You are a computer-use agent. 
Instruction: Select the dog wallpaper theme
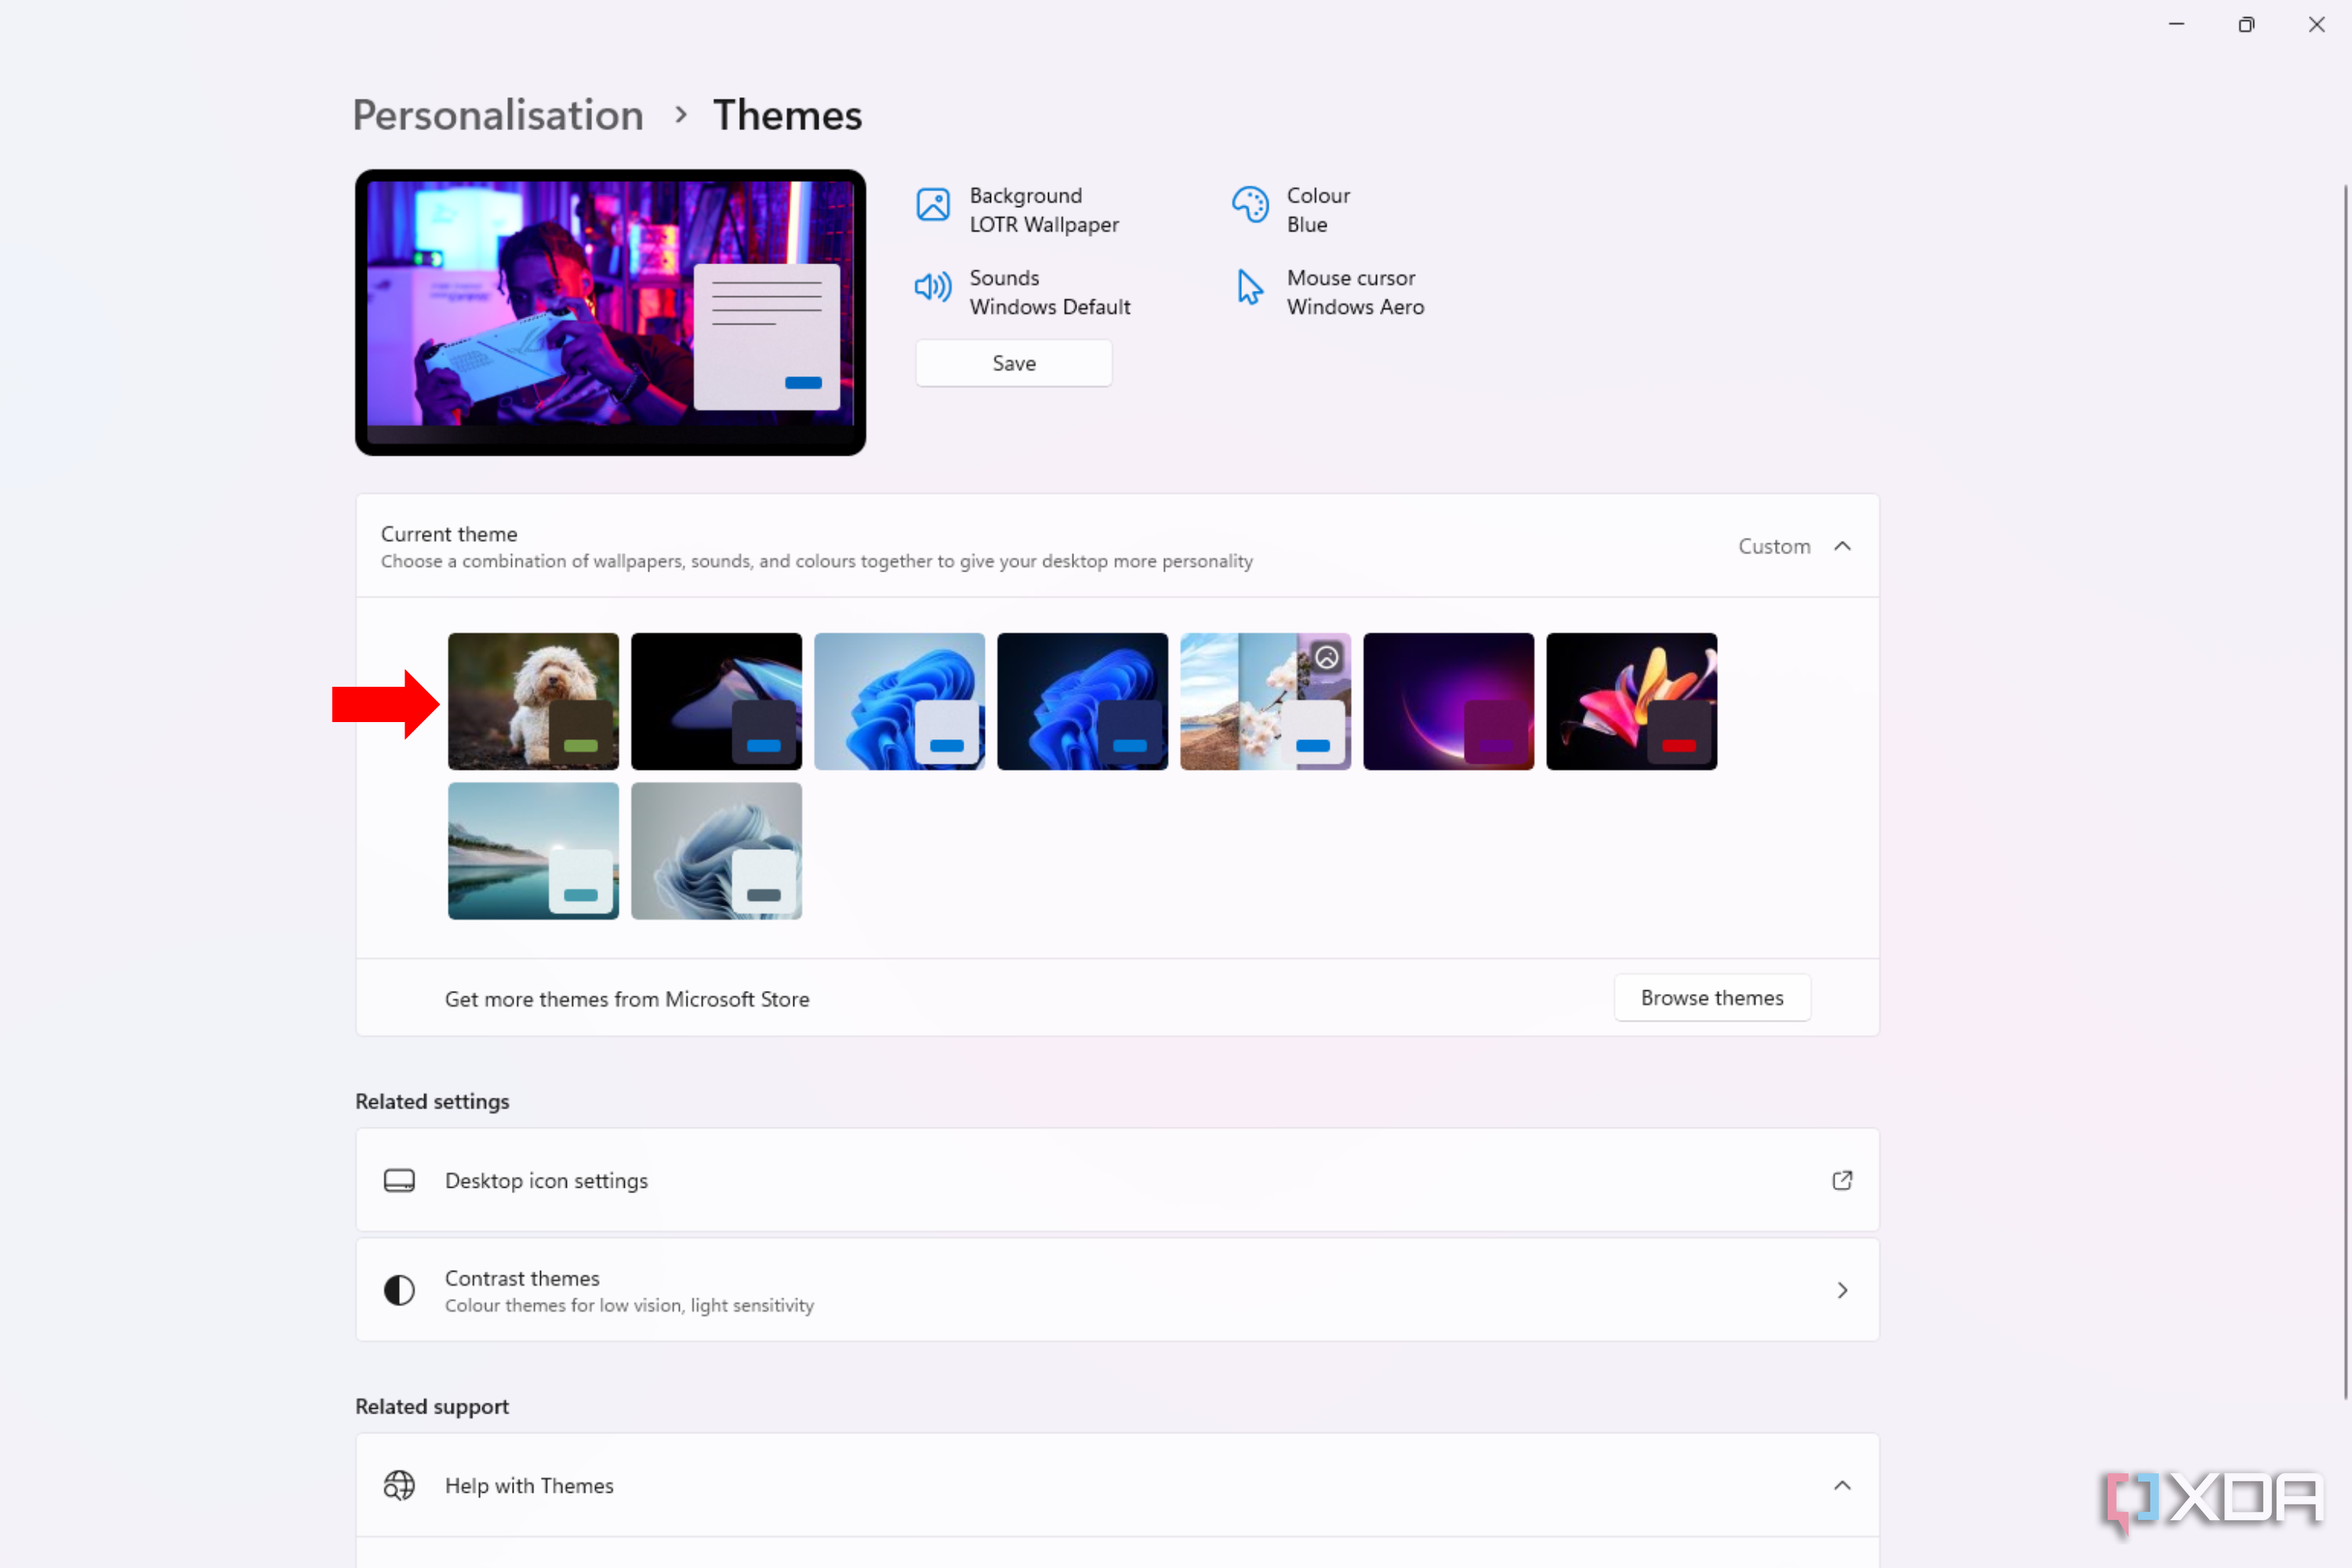[533, 701]
